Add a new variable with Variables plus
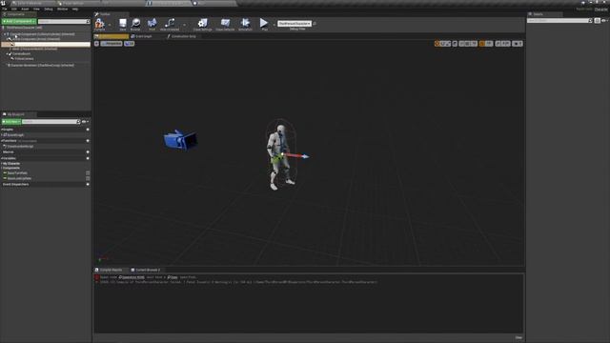The width and height of the screenshot is (610, 343). 88,158
